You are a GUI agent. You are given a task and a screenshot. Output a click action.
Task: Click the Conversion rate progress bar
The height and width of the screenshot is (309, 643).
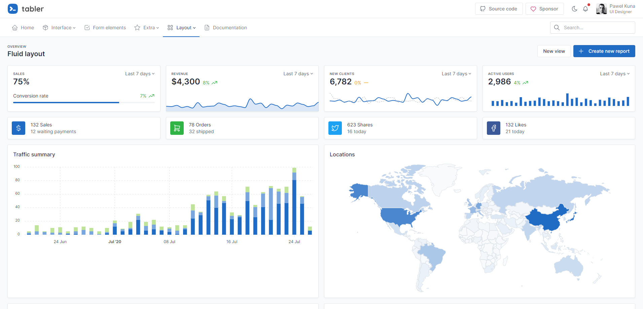(x=84, y=102)
